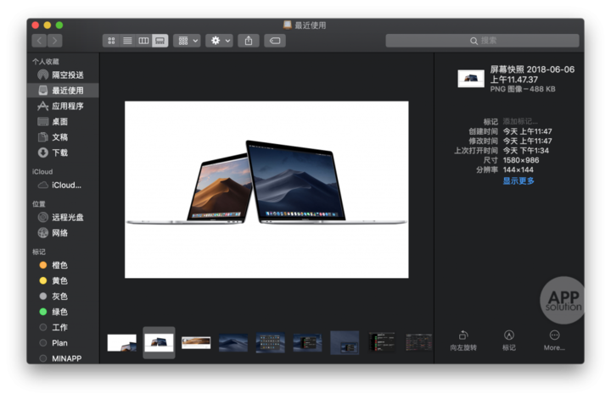The height and width of the screenshot is (399, 611).
Task: Open the More... quick actions button
Action: (554, 341)
